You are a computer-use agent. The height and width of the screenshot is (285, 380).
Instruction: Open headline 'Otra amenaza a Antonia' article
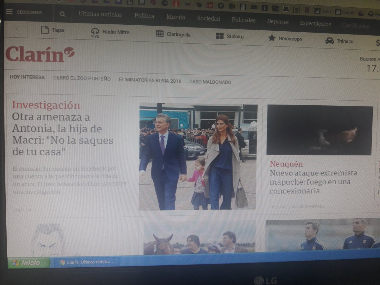point(63,135)
